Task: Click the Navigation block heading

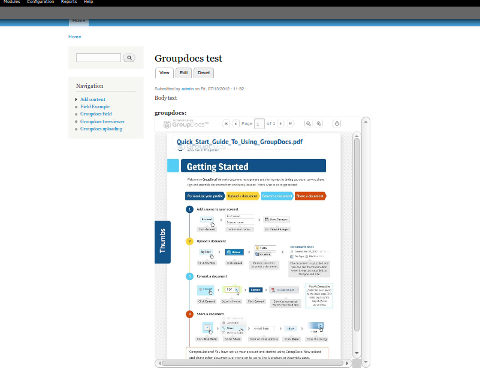Action: coord(90,86)
